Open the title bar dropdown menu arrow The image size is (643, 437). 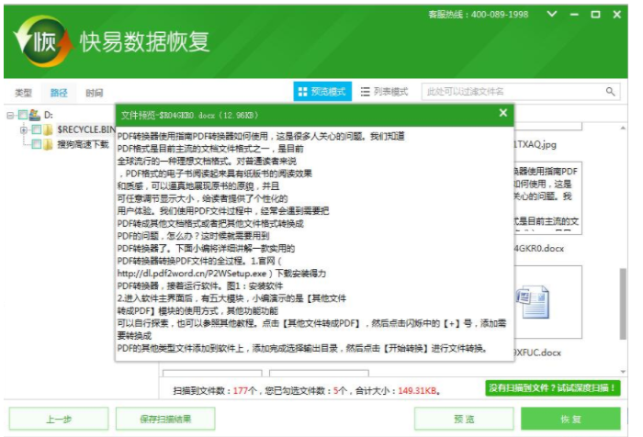pyautogui.click(x=552, y=15)
